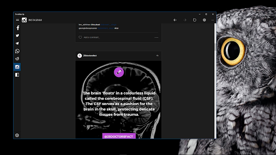Click the georgioboeyounes commenter username
276x155 pixels.
pos(88,28)
